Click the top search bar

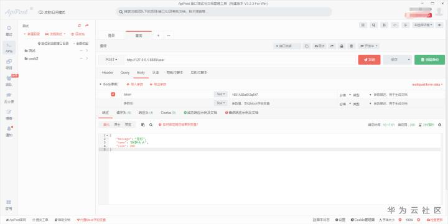[x=224, y=12]
